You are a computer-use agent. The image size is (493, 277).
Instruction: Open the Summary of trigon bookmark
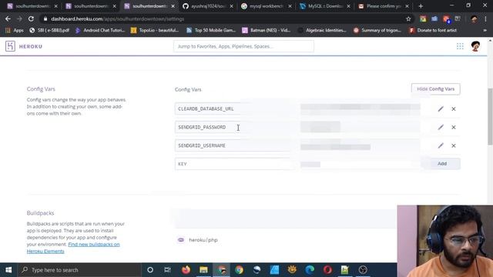tap(377, 30)
